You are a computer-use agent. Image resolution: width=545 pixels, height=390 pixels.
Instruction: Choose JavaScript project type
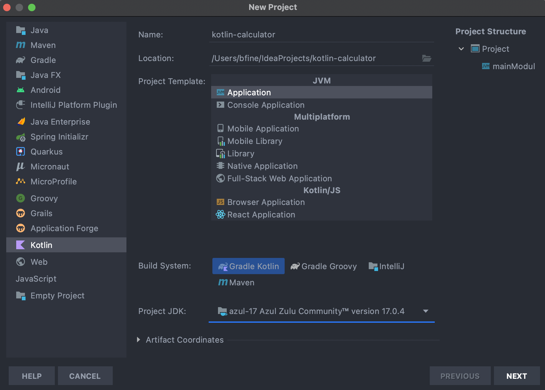[36, 279]
